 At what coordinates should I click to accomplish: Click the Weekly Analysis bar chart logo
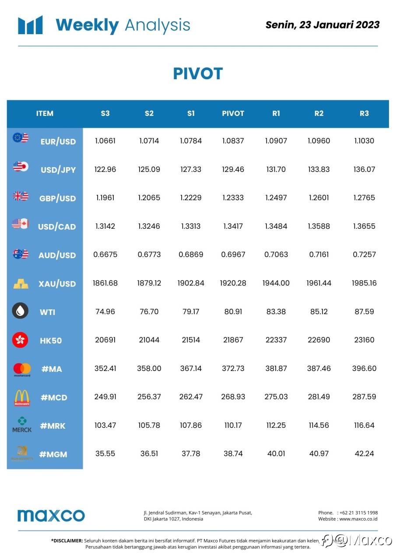point(30,25)
